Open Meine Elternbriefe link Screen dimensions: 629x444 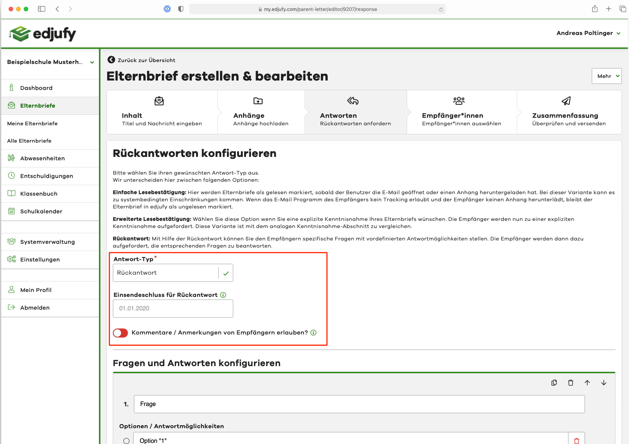click(x=32, y=123)
